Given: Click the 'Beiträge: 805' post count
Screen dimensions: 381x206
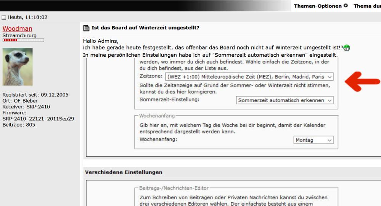Looking at the screenshot, I should pos(19,125).
